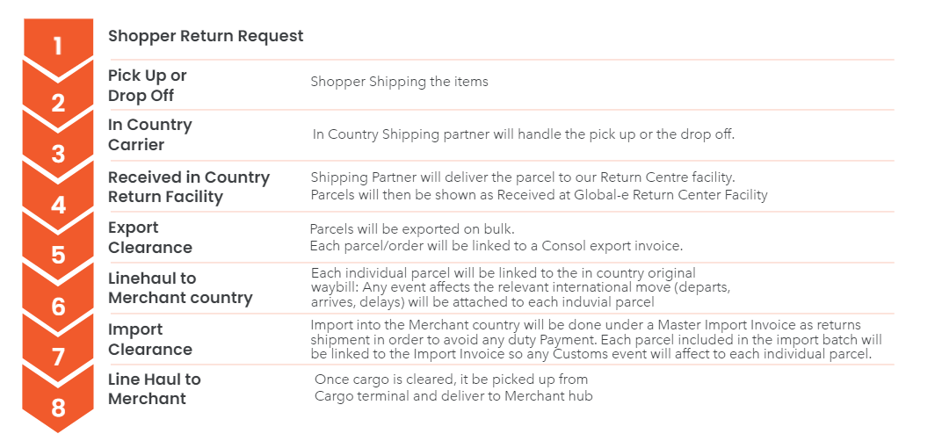This screenshot has width=942, height=441.
Task: Click the 'Shopper Shipping the items' text
Action: point(400,81)
